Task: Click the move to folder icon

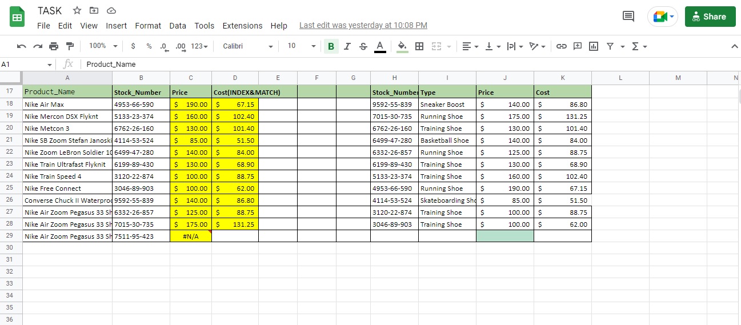Action: (94, 10)
